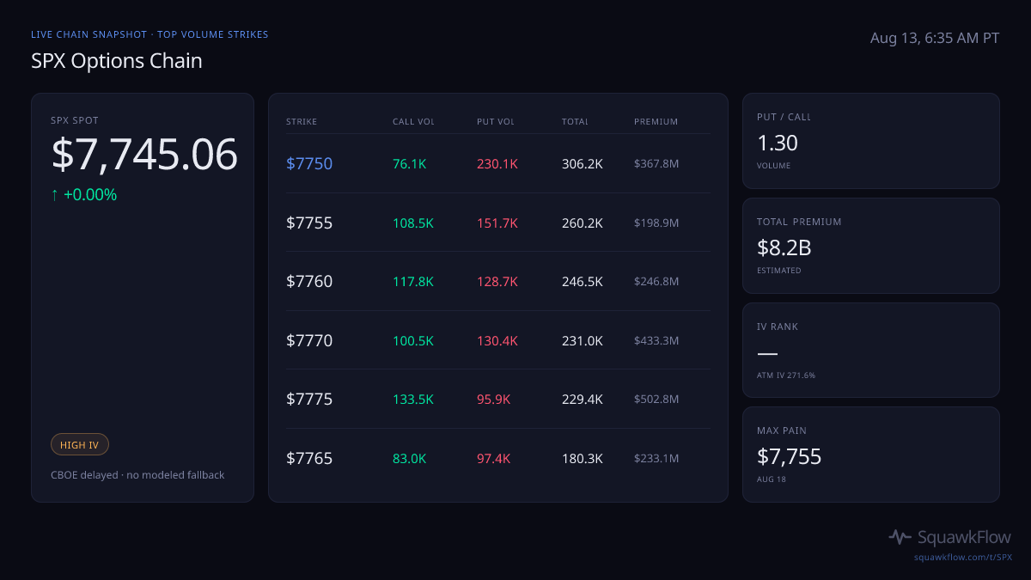1031x580 pixels.
Task: Open the squawkflow.com/t/SPX link
Action: (x=963, y=558)
